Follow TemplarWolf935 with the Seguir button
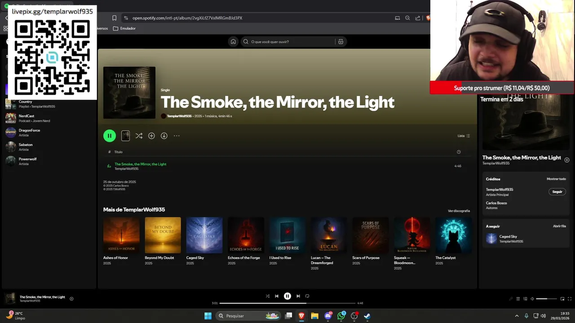575x323 pixels. tap(557, 192)
